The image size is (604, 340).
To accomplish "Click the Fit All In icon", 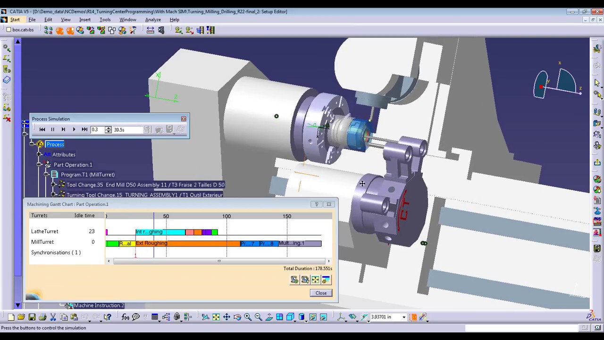I will click(x=216, y=317).
